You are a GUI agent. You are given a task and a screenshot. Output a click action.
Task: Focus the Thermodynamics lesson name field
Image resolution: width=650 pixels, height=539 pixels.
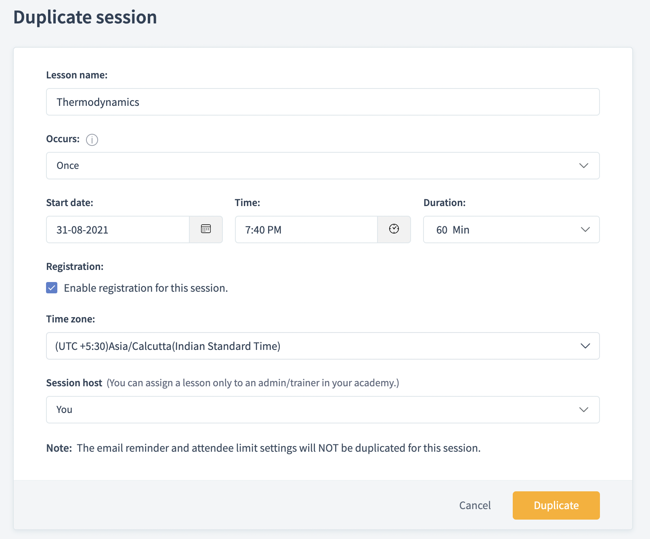coord(322,102)
